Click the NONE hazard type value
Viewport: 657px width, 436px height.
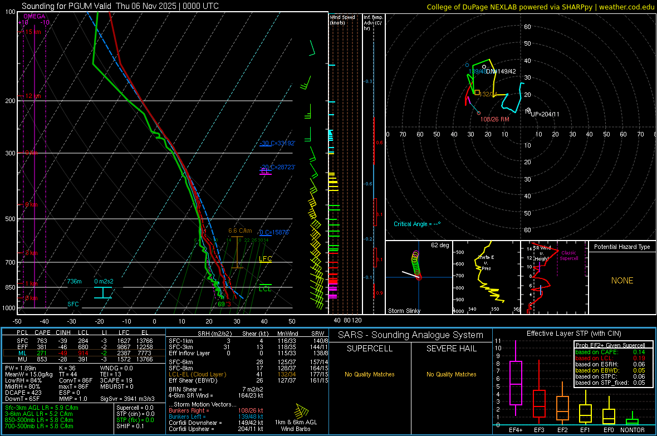[x=622, y=281]
